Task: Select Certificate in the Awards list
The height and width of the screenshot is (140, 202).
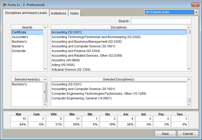Action: tap(27, 32)
